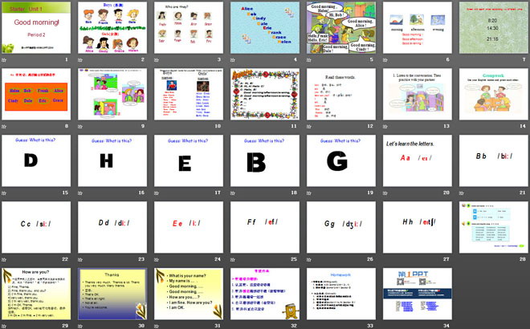Select slide 8 with the orange names box
530x329 pixels.
(36, 94)
